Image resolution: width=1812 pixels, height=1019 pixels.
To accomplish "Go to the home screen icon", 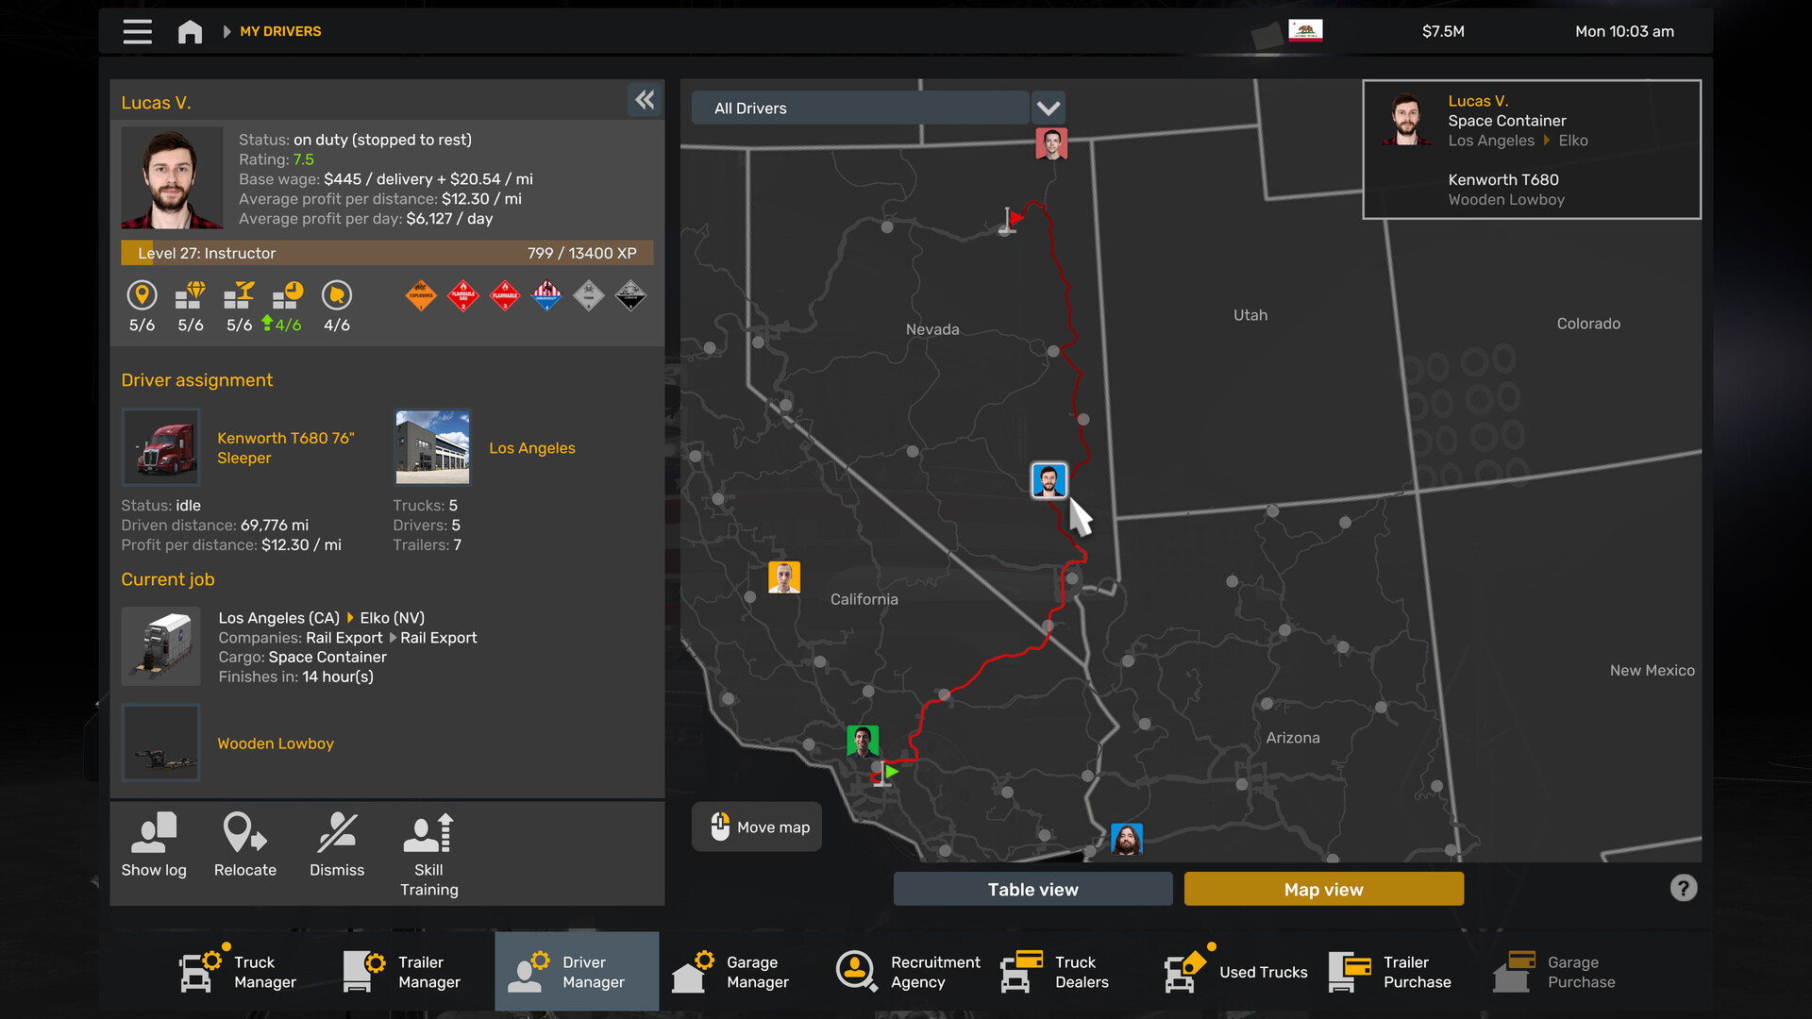I will (x=190, y=31).
